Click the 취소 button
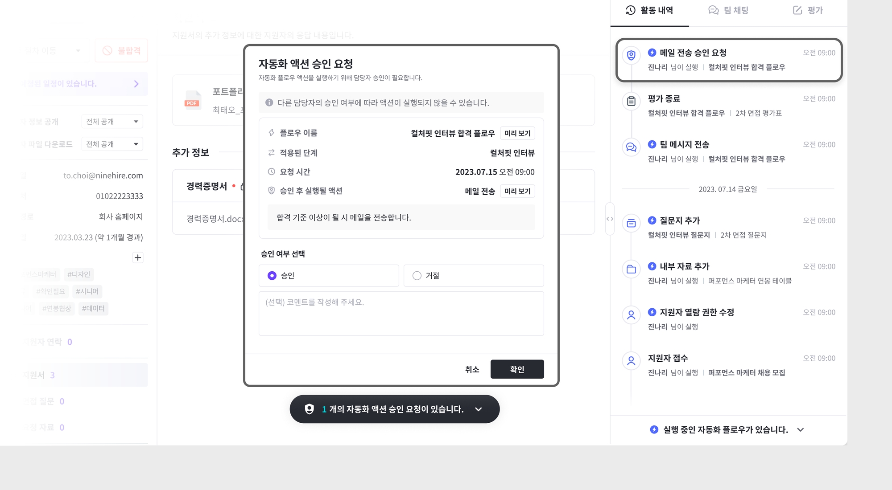The image size is (892, 490). [472, 369]
